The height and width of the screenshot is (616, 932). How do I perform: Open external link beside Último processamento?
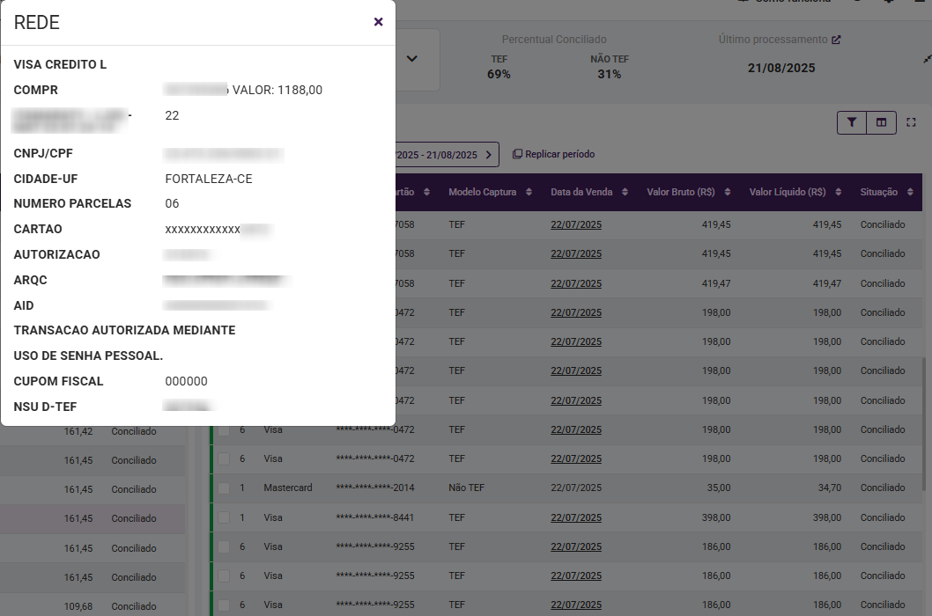pyautogui.click(x=836, y=40)
